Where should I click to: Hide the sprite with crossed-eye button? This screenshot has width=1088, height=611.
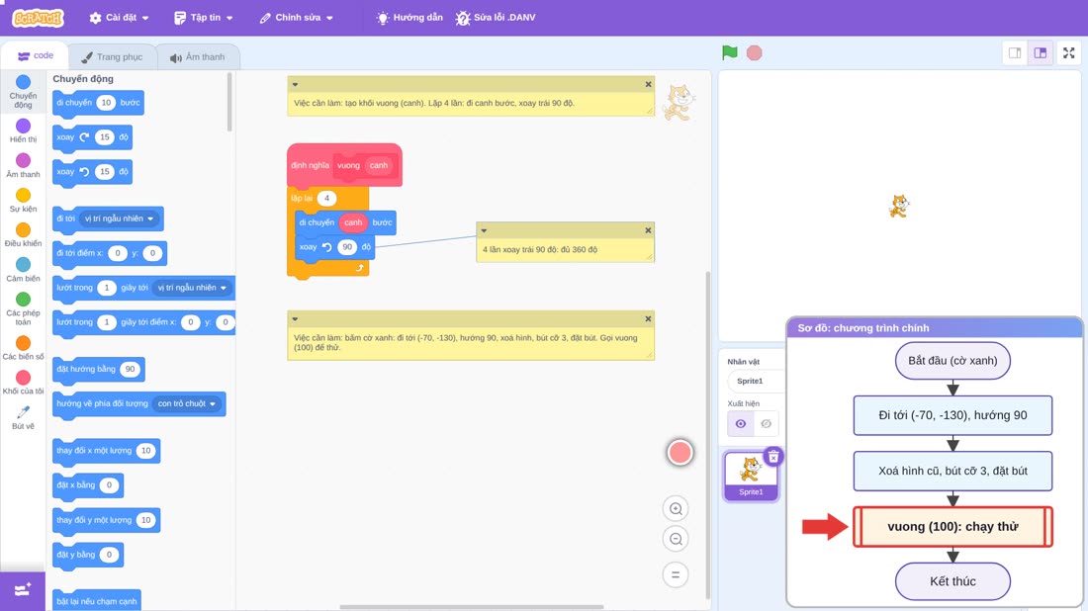click(766, 424)
